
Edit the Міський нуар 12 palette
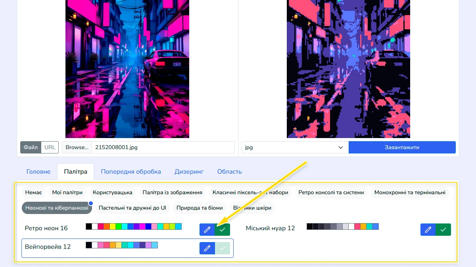(428, 229)
